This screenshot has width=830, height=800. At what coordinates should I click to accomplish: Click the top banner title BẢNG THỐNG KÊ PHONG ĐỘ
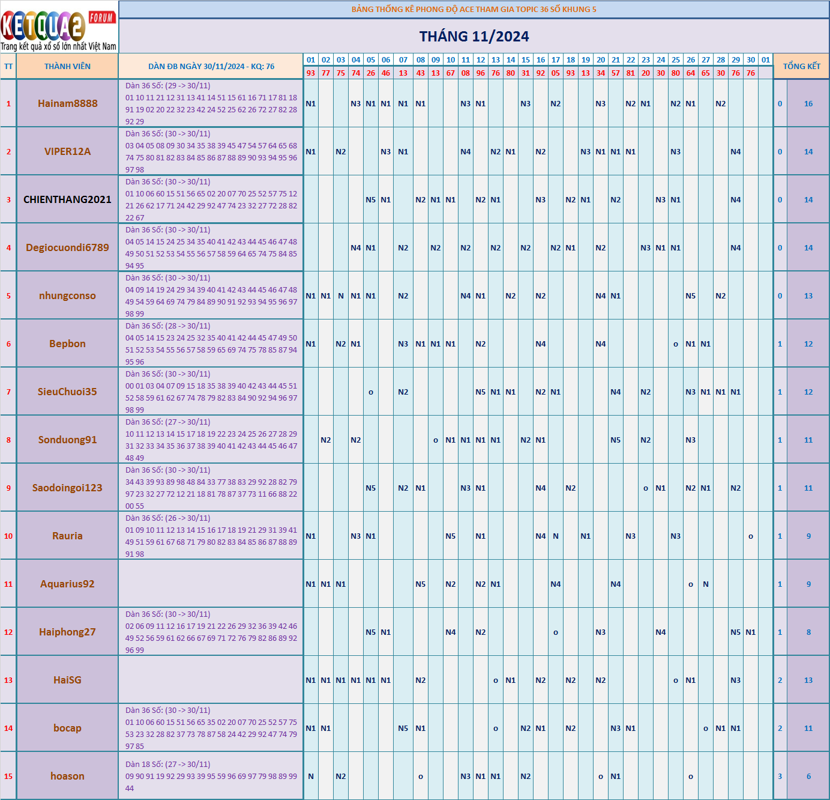[x=474, y=9]
